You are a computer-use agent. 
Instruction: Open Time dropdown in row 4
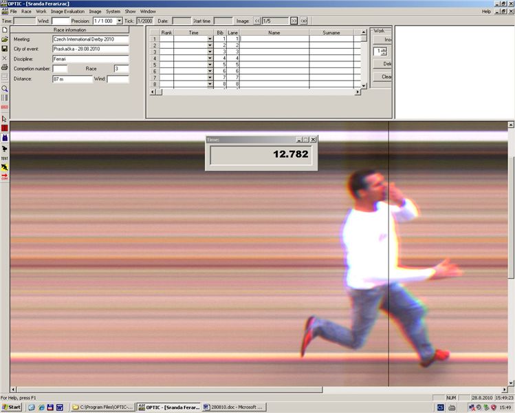click(210, 59)
